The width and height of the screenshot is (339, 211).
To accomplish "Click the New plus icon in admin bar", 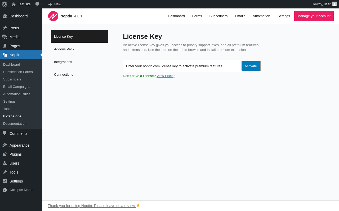I will click(x=50, y=4).
